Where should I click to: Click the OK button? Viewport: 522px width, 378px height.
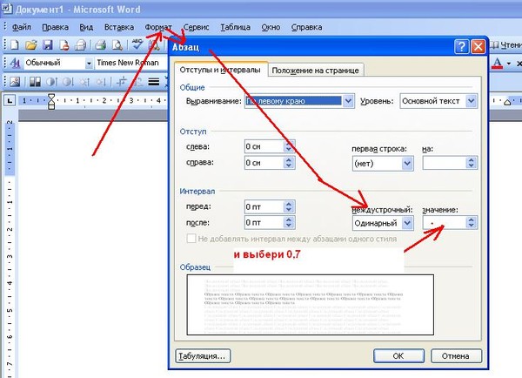[x=398, y=355]
